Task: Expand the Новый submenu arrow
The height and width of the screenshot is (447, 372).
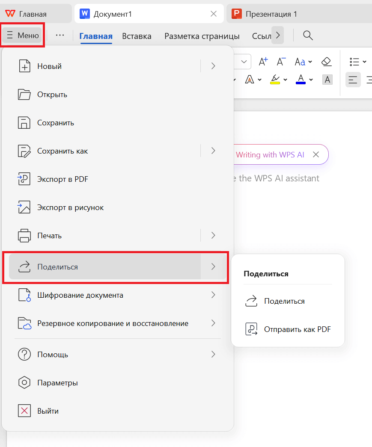Action: [x=213, y=66]
